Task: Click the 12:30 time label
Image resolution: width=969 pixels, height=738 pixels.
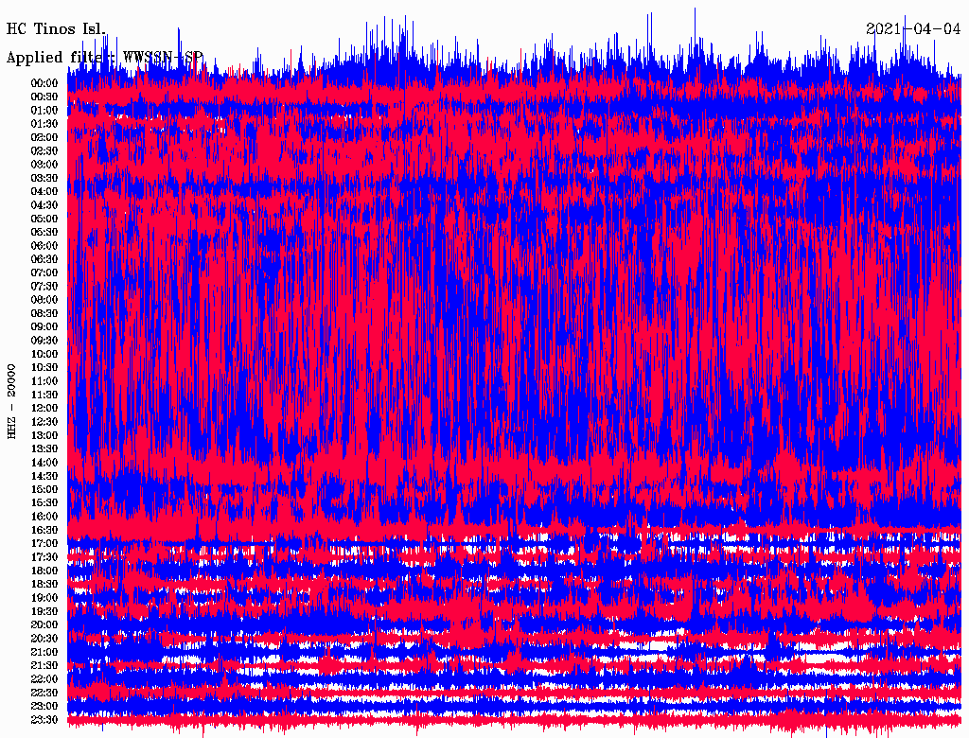Action: (44, 422)
